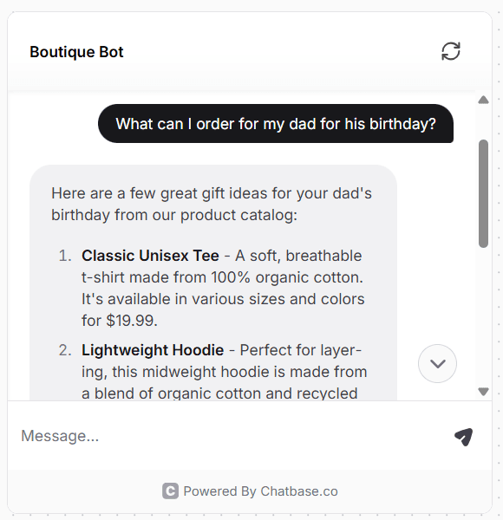Viewport: 503px width, 520px height.
Task: Click the Boutique Bot title
Action: click(76, 52)
